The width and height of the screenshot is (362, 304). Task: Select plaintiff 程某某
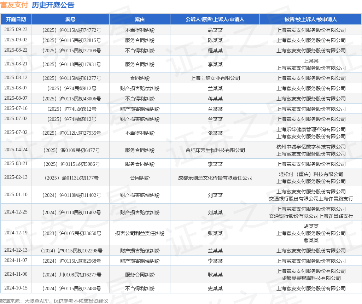(215, 51)
